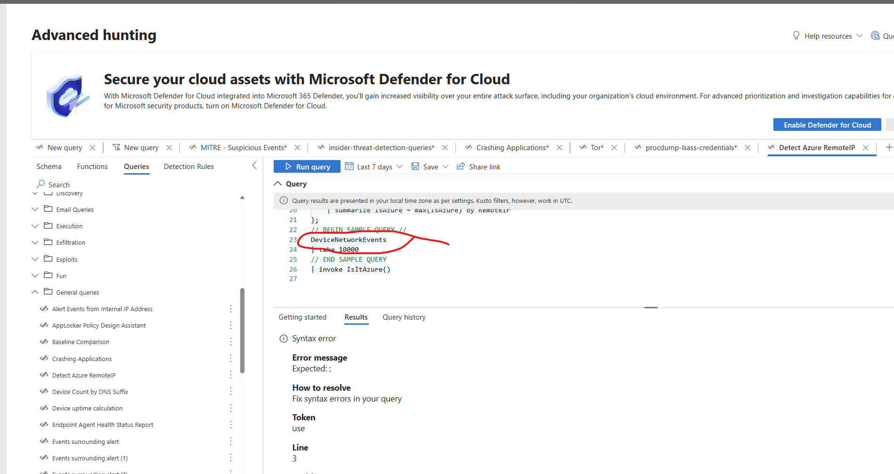Open Crashing Applications query in the list
Screen dimensions: 894x474
pyautogui.click(x=82, y=359)
